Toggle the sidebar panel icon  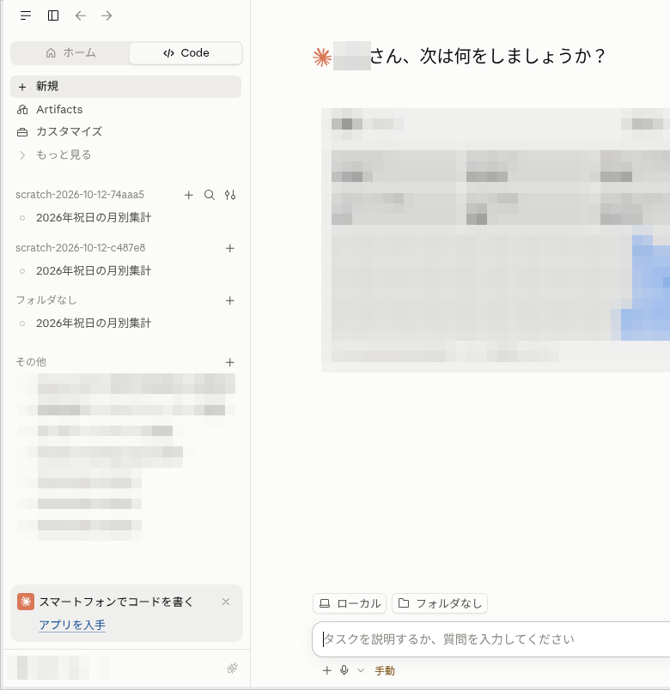[53, 15]
